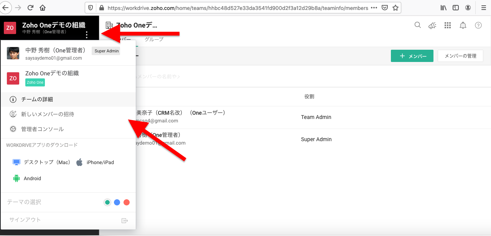The image size is (491, 236).
Task: Toggle the browser sidebar icon
Action: click(456, 8)
